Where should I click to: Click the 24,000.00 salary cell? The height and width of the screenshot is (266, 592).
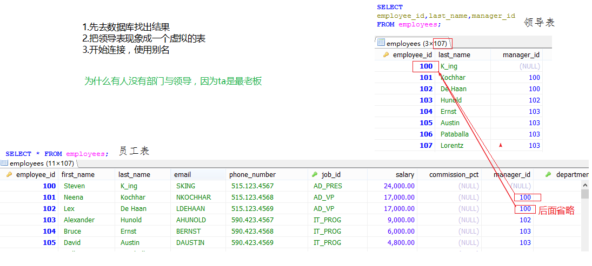(x=396, y=186)
